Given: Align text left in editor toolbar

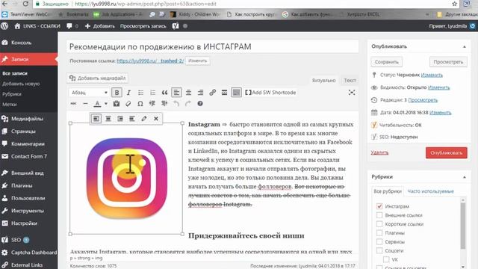Looking at the screenshot, I should (176, 93).
